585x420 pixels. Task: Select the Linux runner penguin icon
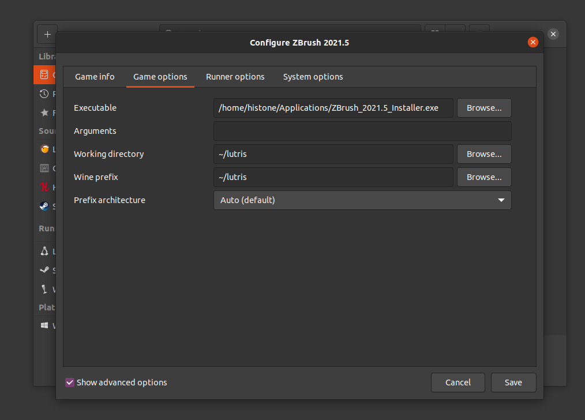click(x=44, y=251)
